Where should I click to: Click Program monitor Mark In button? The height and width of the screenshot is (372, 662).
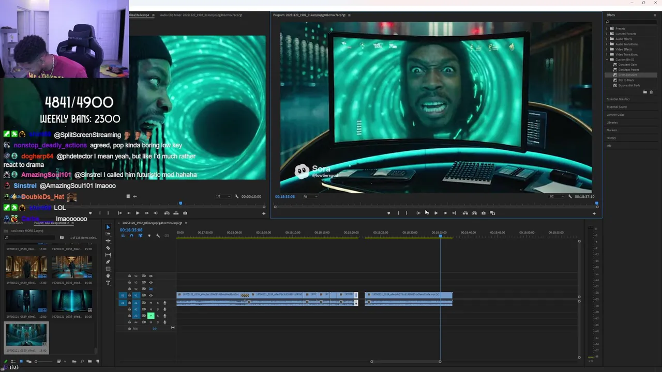[x=398, y=213]
